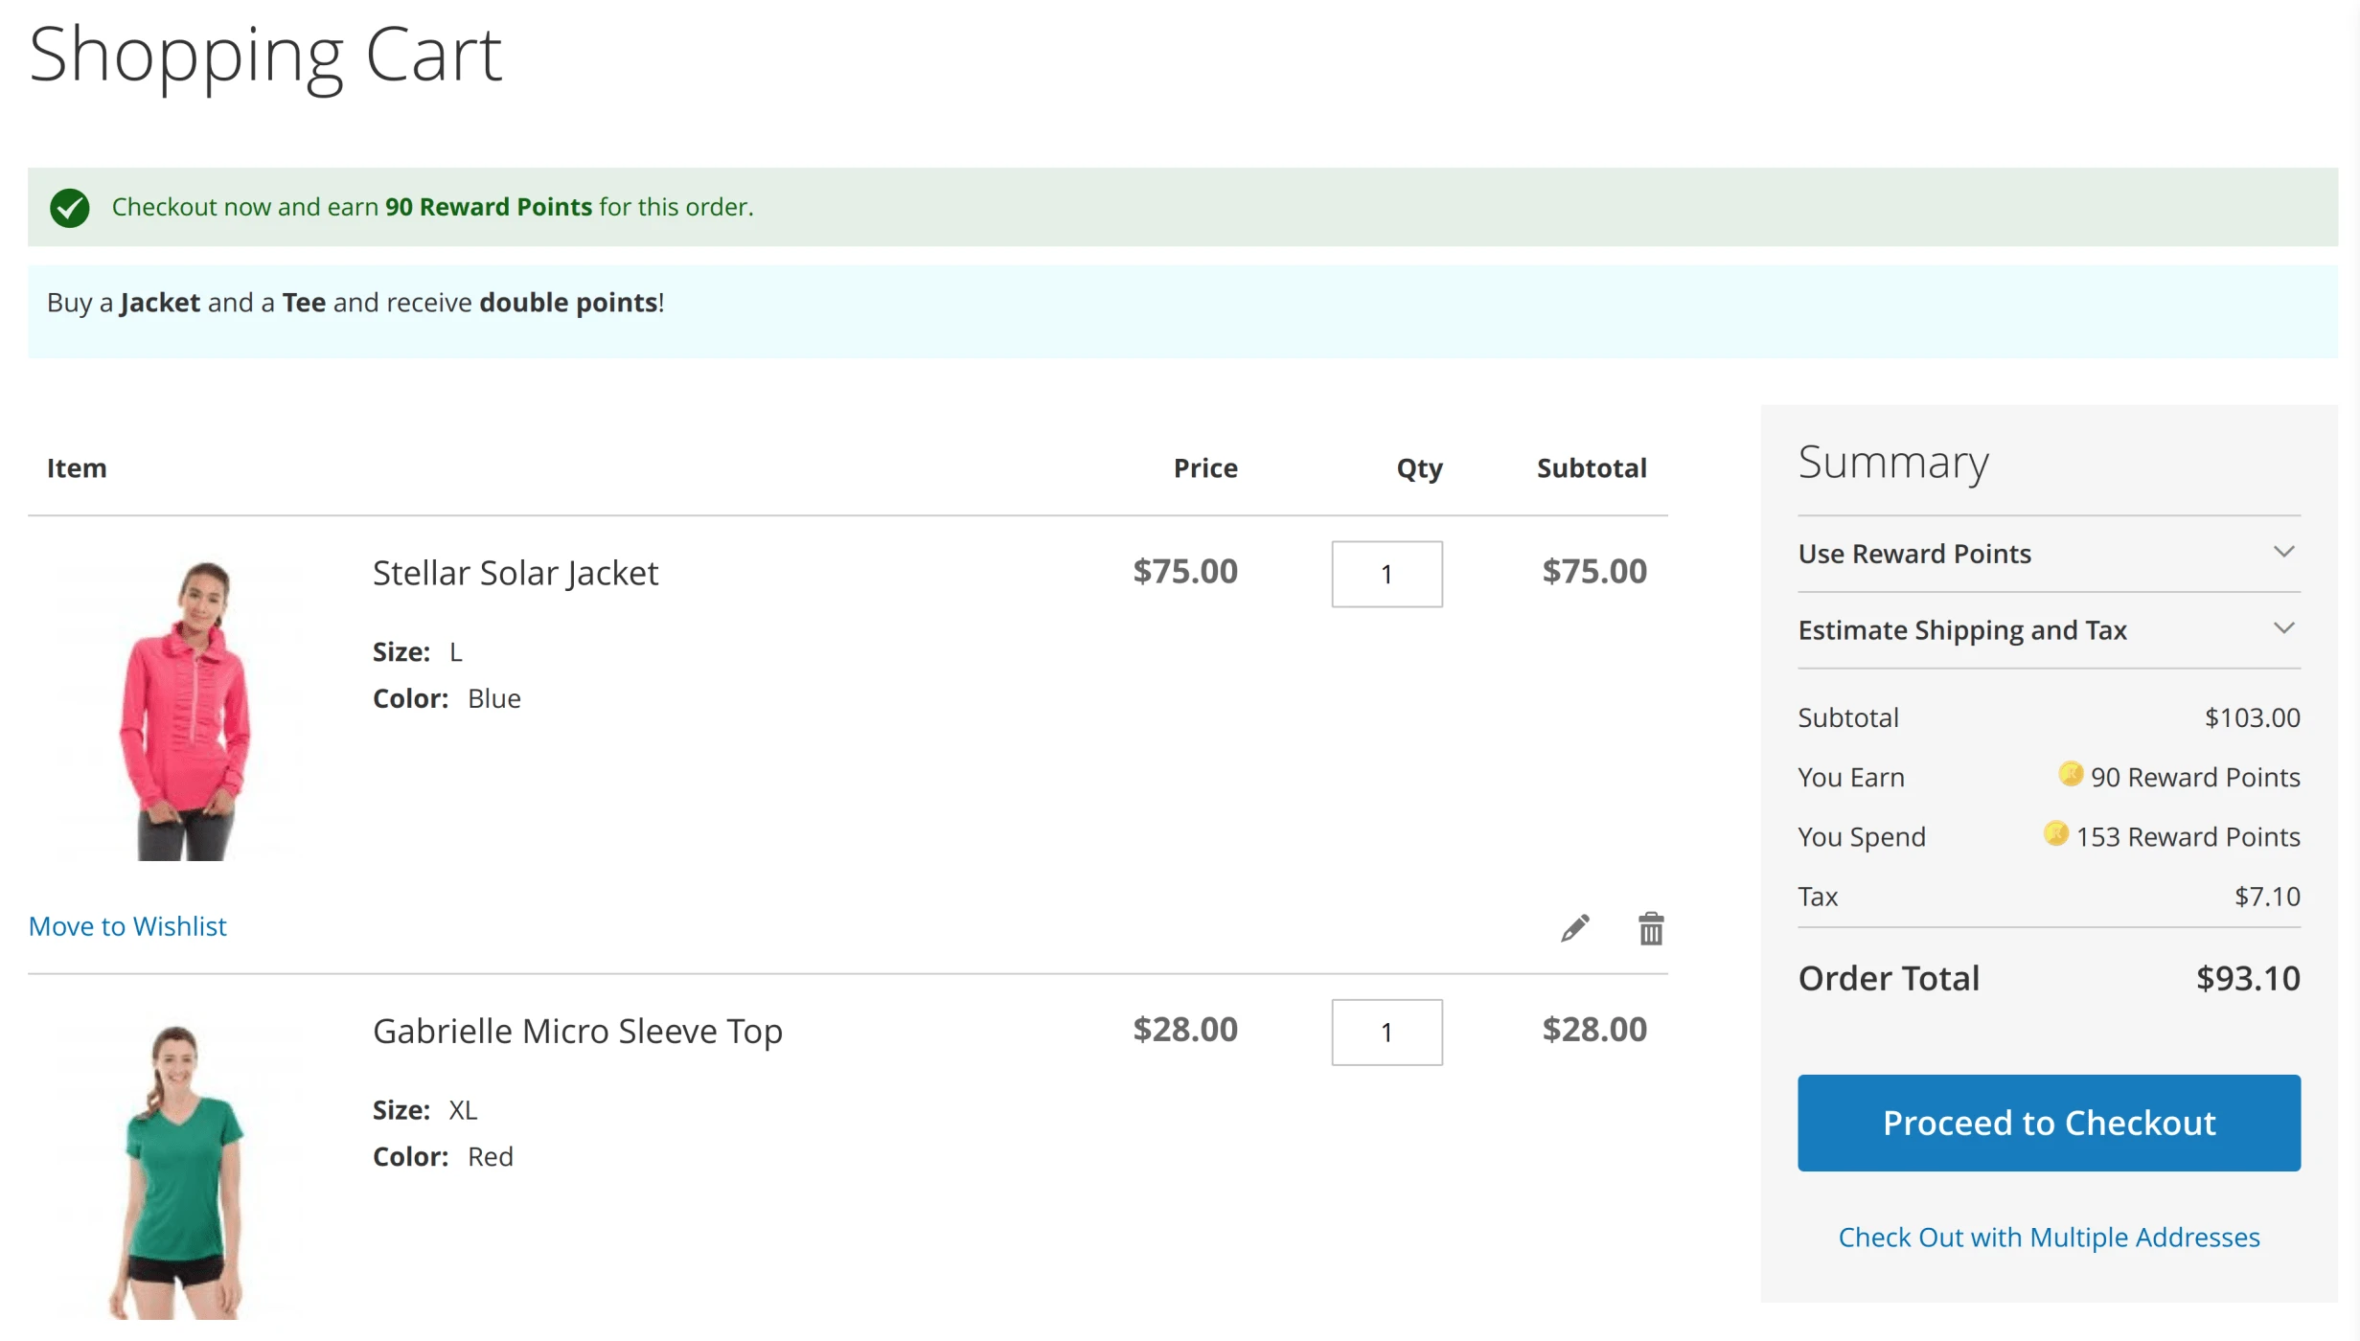Select the quantity field for the jacket
The height and width of the screenshot is (1341, 2360).
pos(1386,575)
